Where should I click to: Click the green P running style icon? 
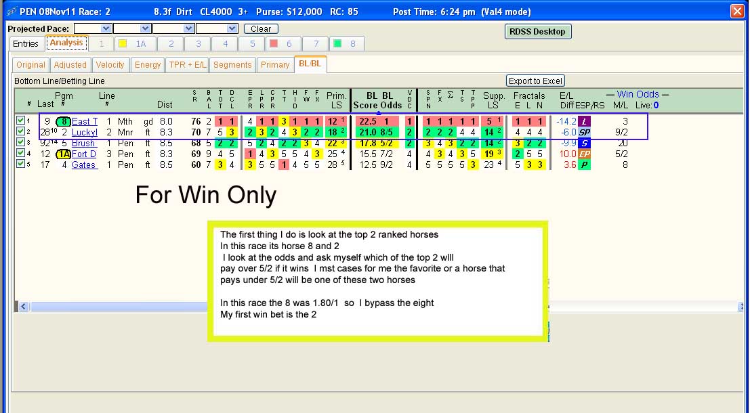pyautogui.click(x=584, y=165)
